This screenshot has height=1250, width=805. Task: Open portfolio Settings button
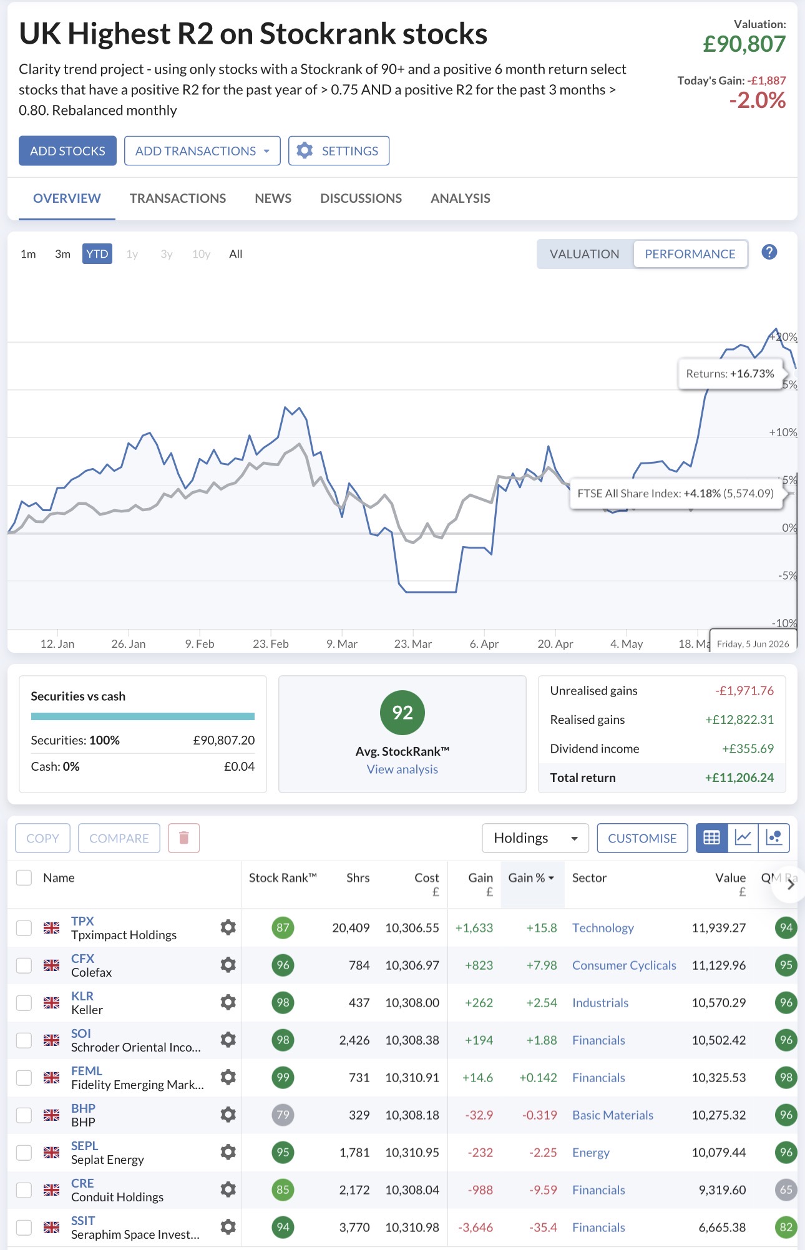coord(339,151)
